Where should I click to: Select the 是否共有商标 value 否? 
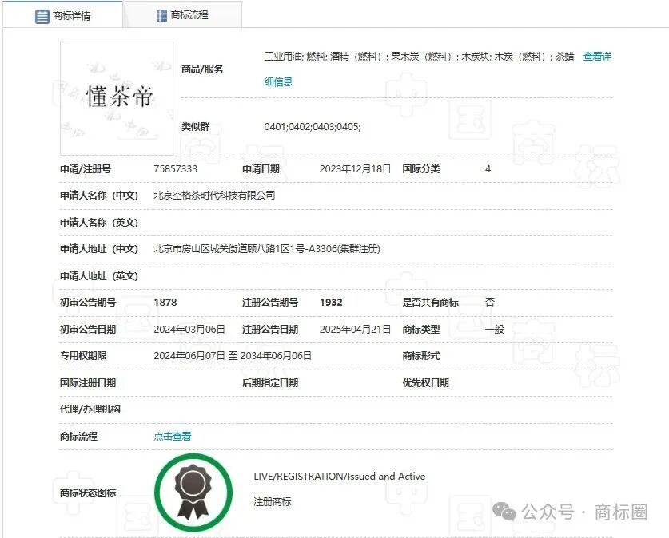tap(489, 302)
